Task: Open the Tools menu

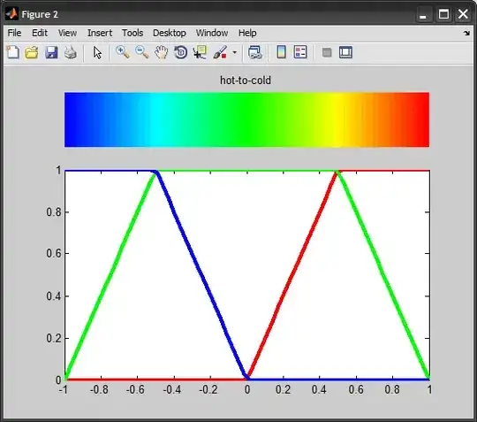Action: point(132,33)
